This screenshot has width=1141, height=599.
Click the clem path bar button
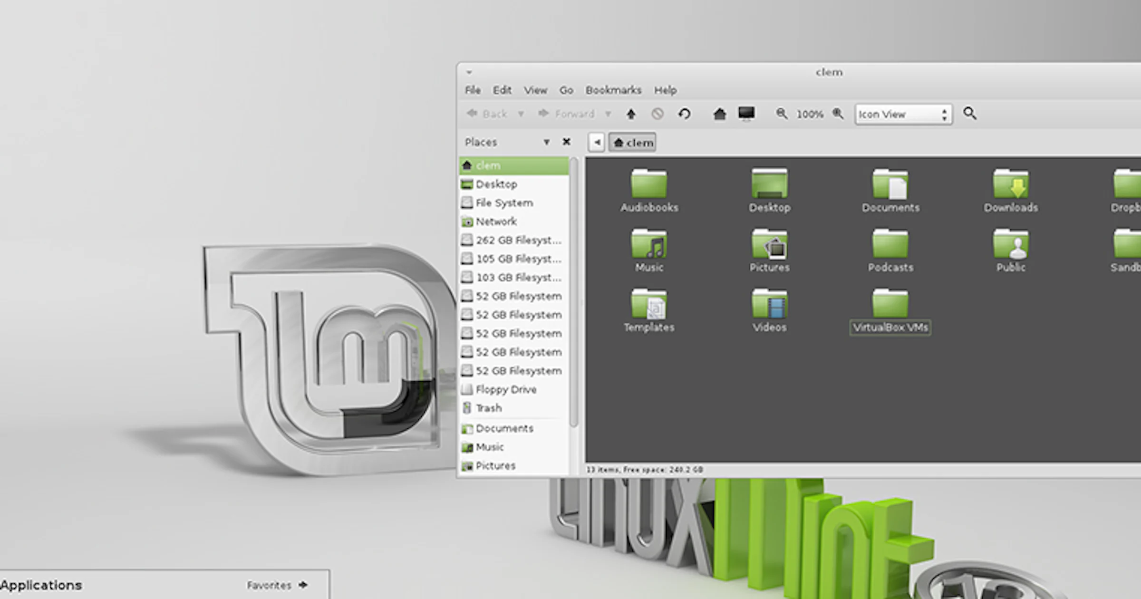tap(632, 142)
